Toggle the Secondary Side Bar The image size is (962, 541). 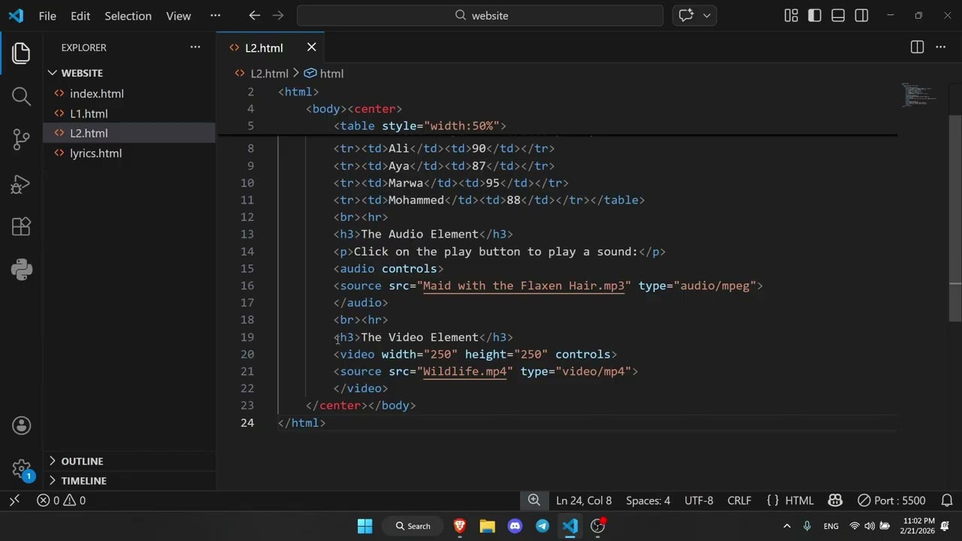[x=861, y=15]
